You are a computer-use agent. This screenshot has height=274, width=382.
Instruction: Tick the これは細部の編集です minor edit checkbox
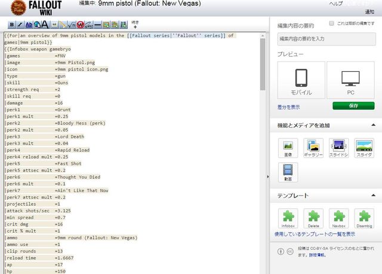click(331, 23)
